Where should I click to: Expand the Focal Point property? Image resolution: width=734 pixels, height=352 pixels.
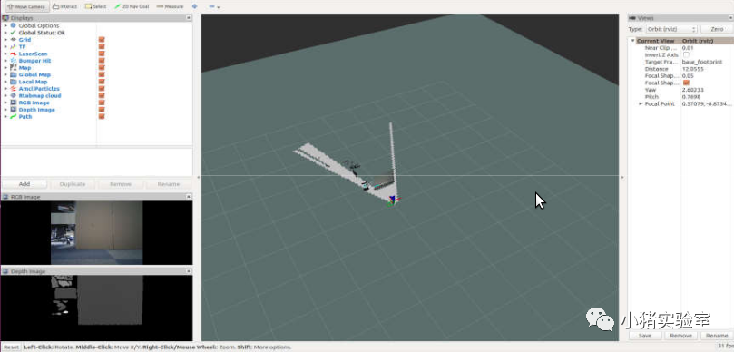tap(641, 103)
